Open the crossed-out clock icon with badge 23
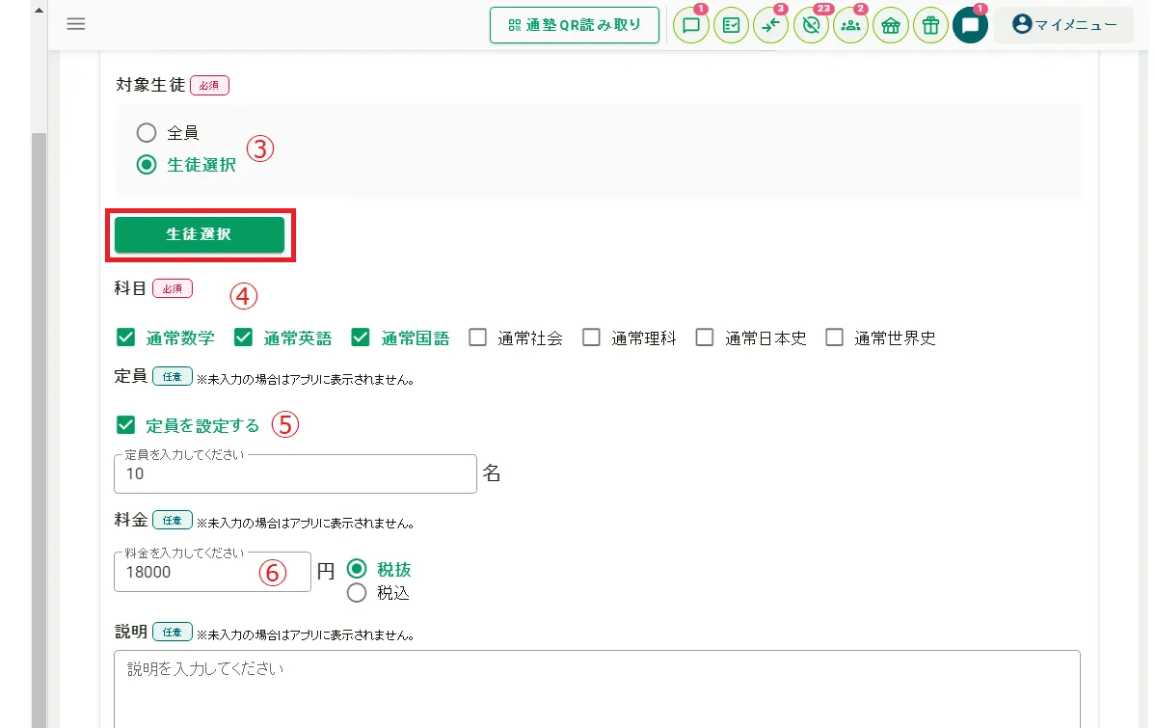1155x728 pixels. (x=811, y=26)
